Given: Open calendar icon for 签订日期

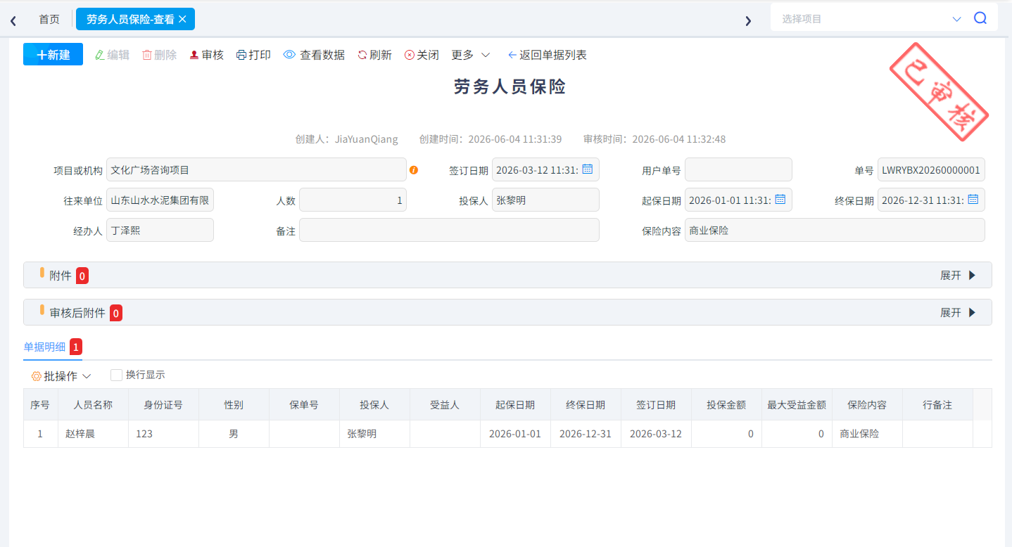Looking at the screenshot, I should coord(587,169).
